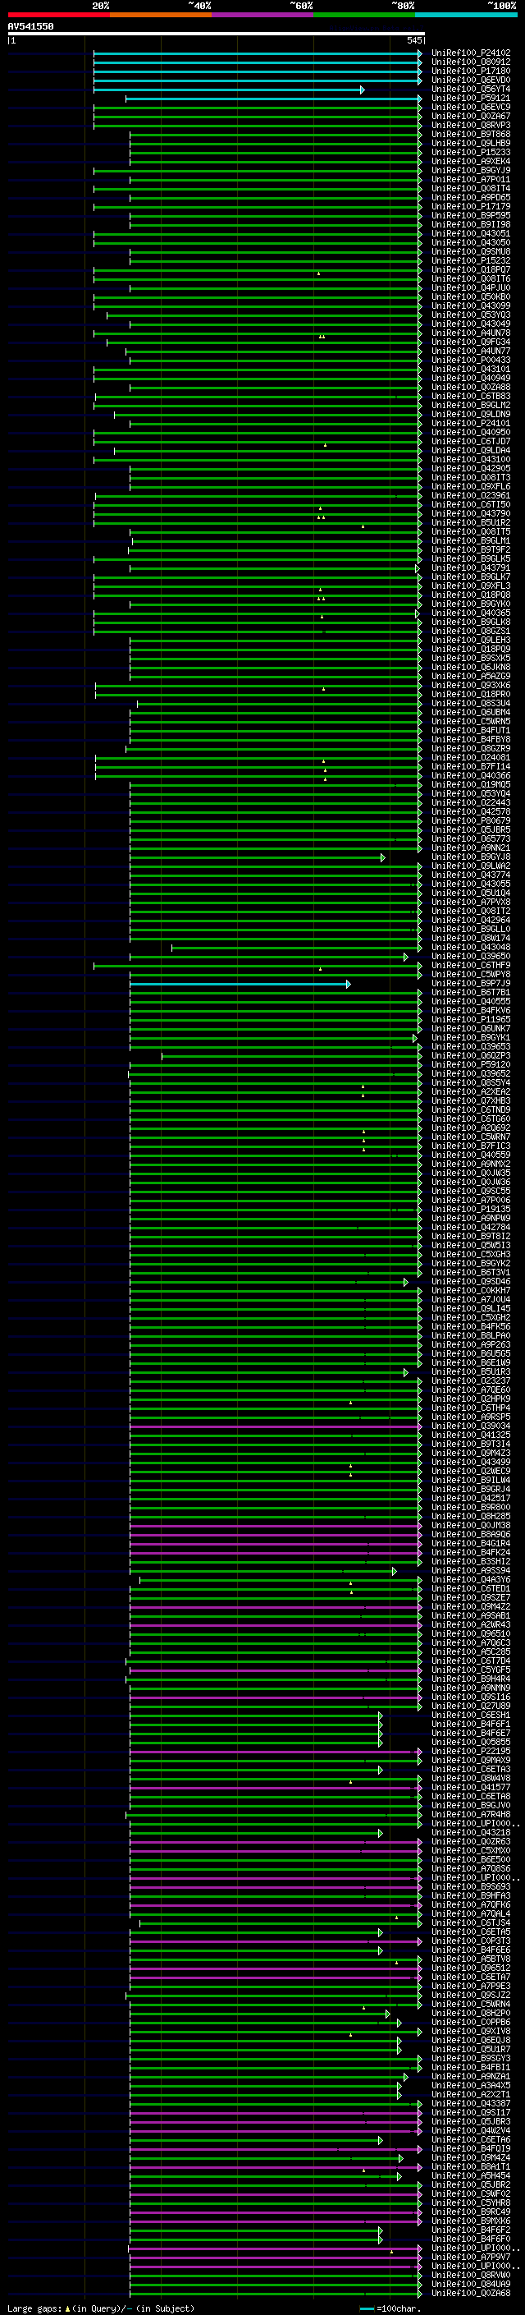This screenshot has height=2315, width=525.
Task: Open hit UniRef100_P24102
Action: [x=471, y=53]
